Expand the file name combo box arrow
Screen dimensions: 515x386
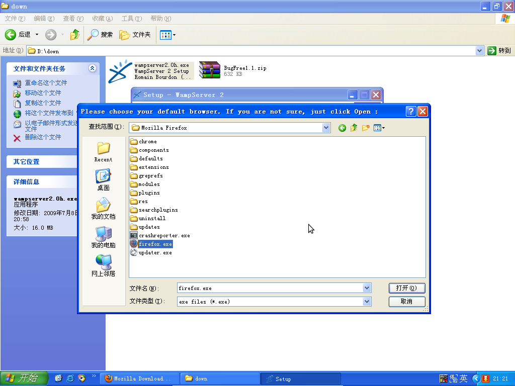[367, 288]
